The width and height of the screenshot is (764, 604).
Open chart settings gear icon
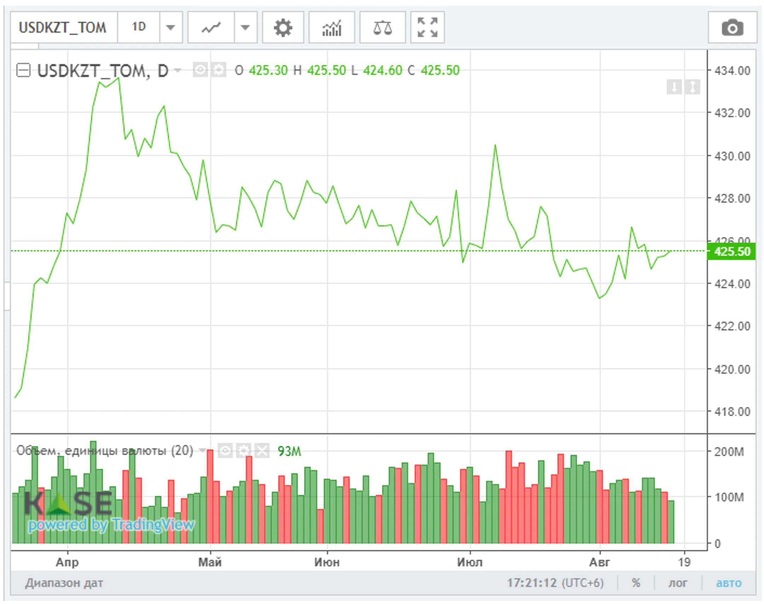283,28
